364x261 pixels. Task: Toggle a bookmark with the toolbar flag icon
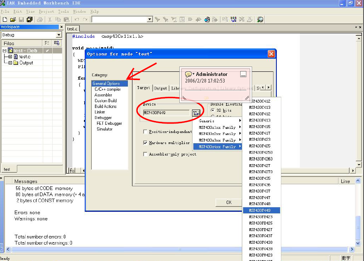click(x=190, y=20)
